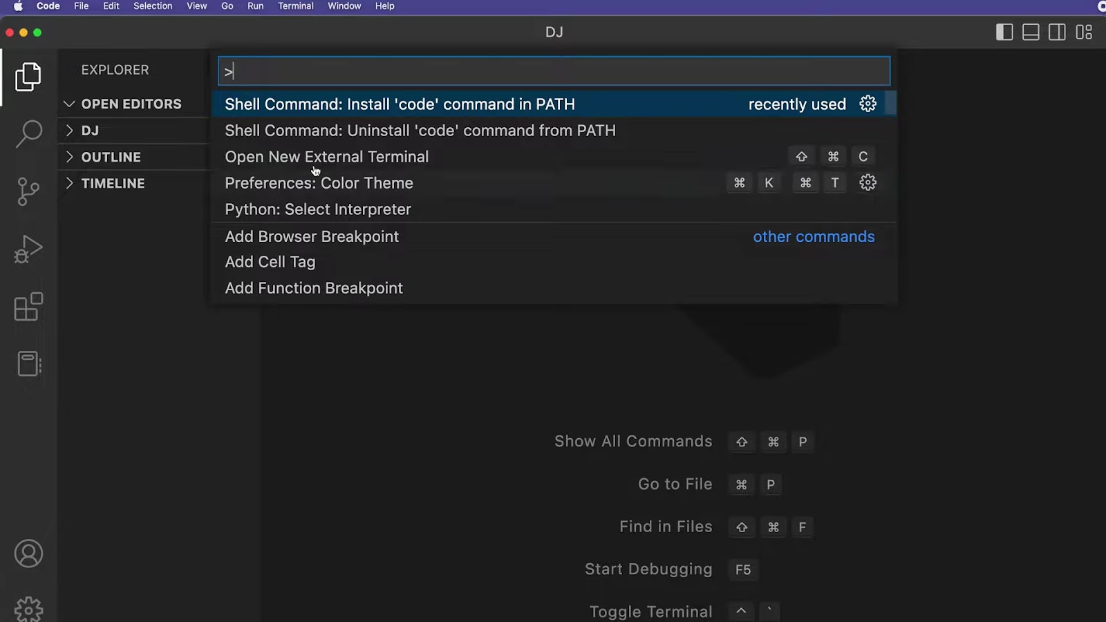Open the Source Control view
The height and width of the screenshot is (622, 1106).
click(x=28, y=191)
